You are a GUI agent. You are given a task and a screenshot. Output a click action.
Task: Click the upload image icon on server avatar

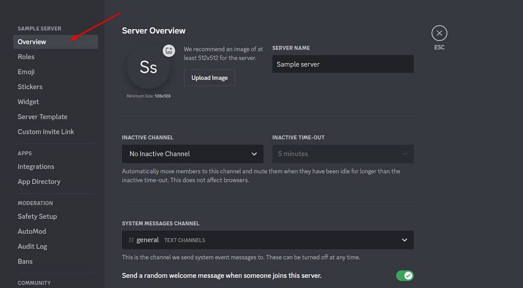[169, 50]
